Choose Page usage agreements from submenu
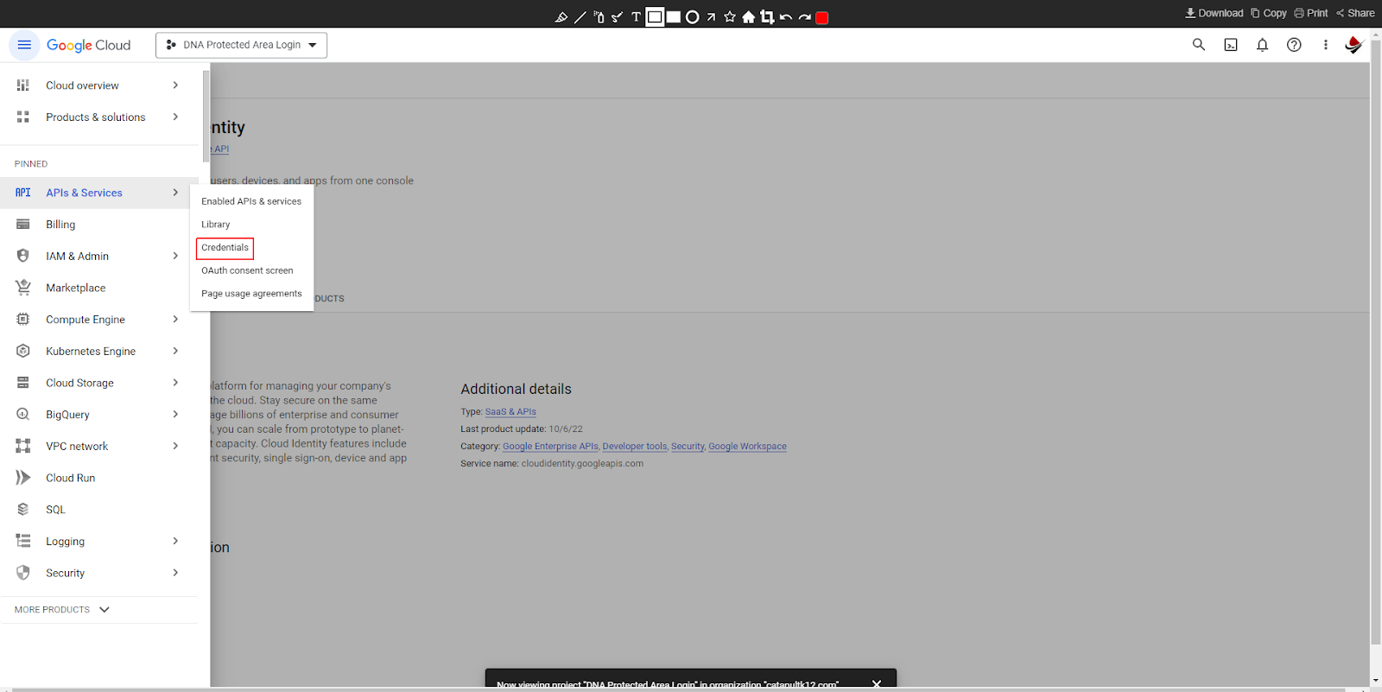This screenshot has height=692, width=1382. pyautogui.click(x=251, y=294)
